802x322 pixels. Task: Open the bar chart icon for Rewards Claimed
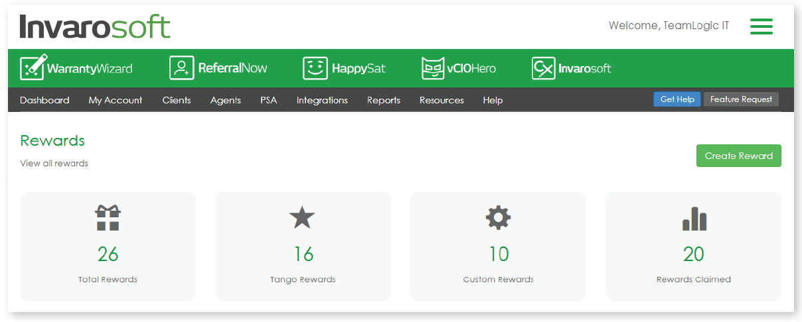[694, 218]
